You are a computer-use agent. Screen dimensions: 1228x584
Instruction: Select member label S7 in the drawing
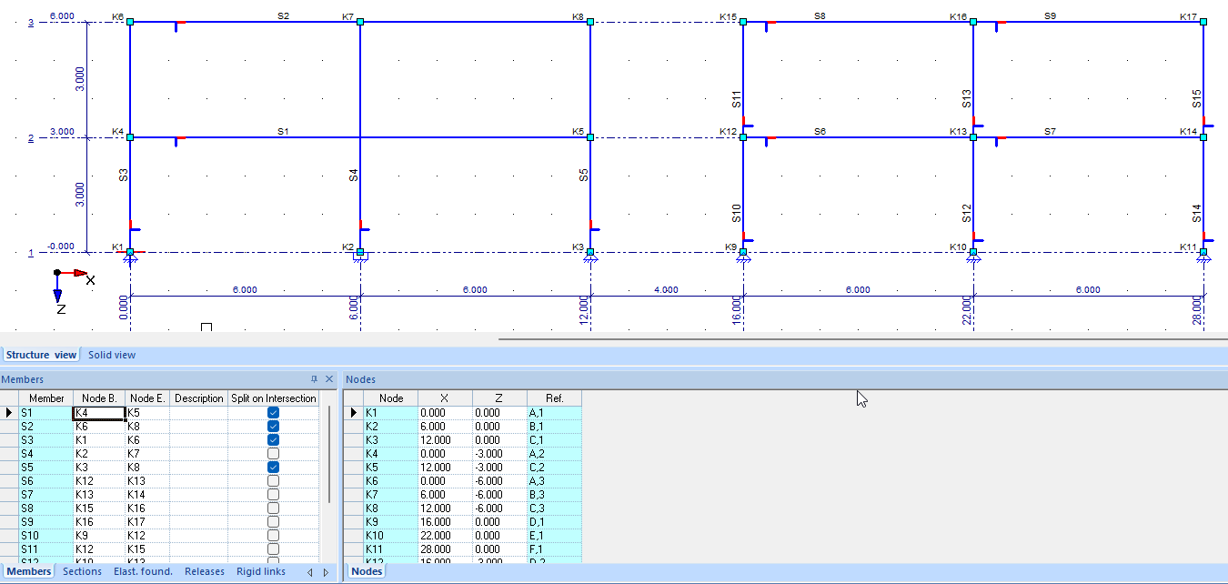(x=1050, y=131)
